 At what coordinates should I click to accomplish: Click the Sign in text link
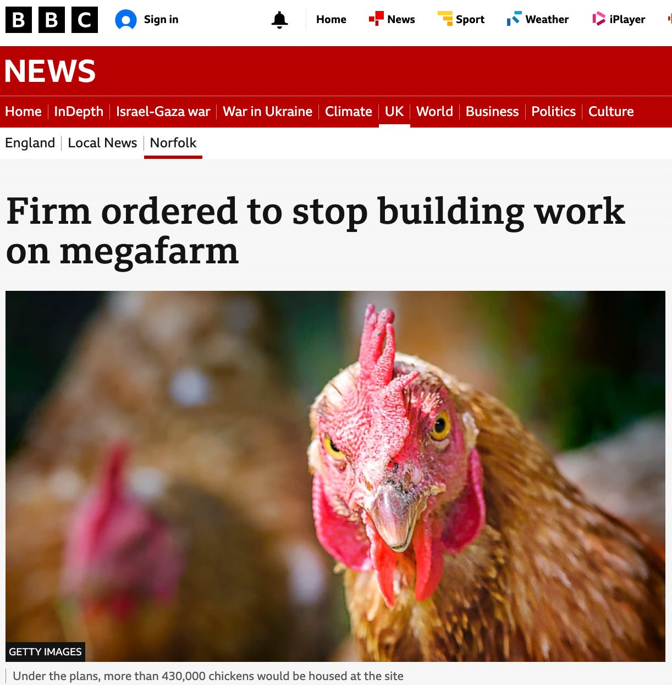pos(161,19)
